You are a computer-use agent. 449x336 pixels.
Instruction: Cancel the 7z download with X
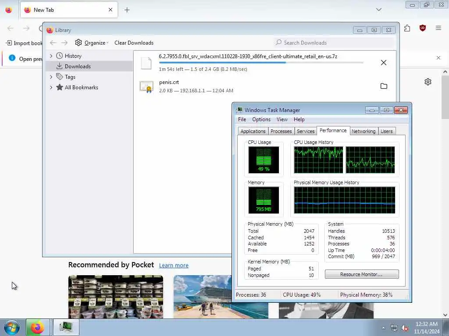[384, 63]
